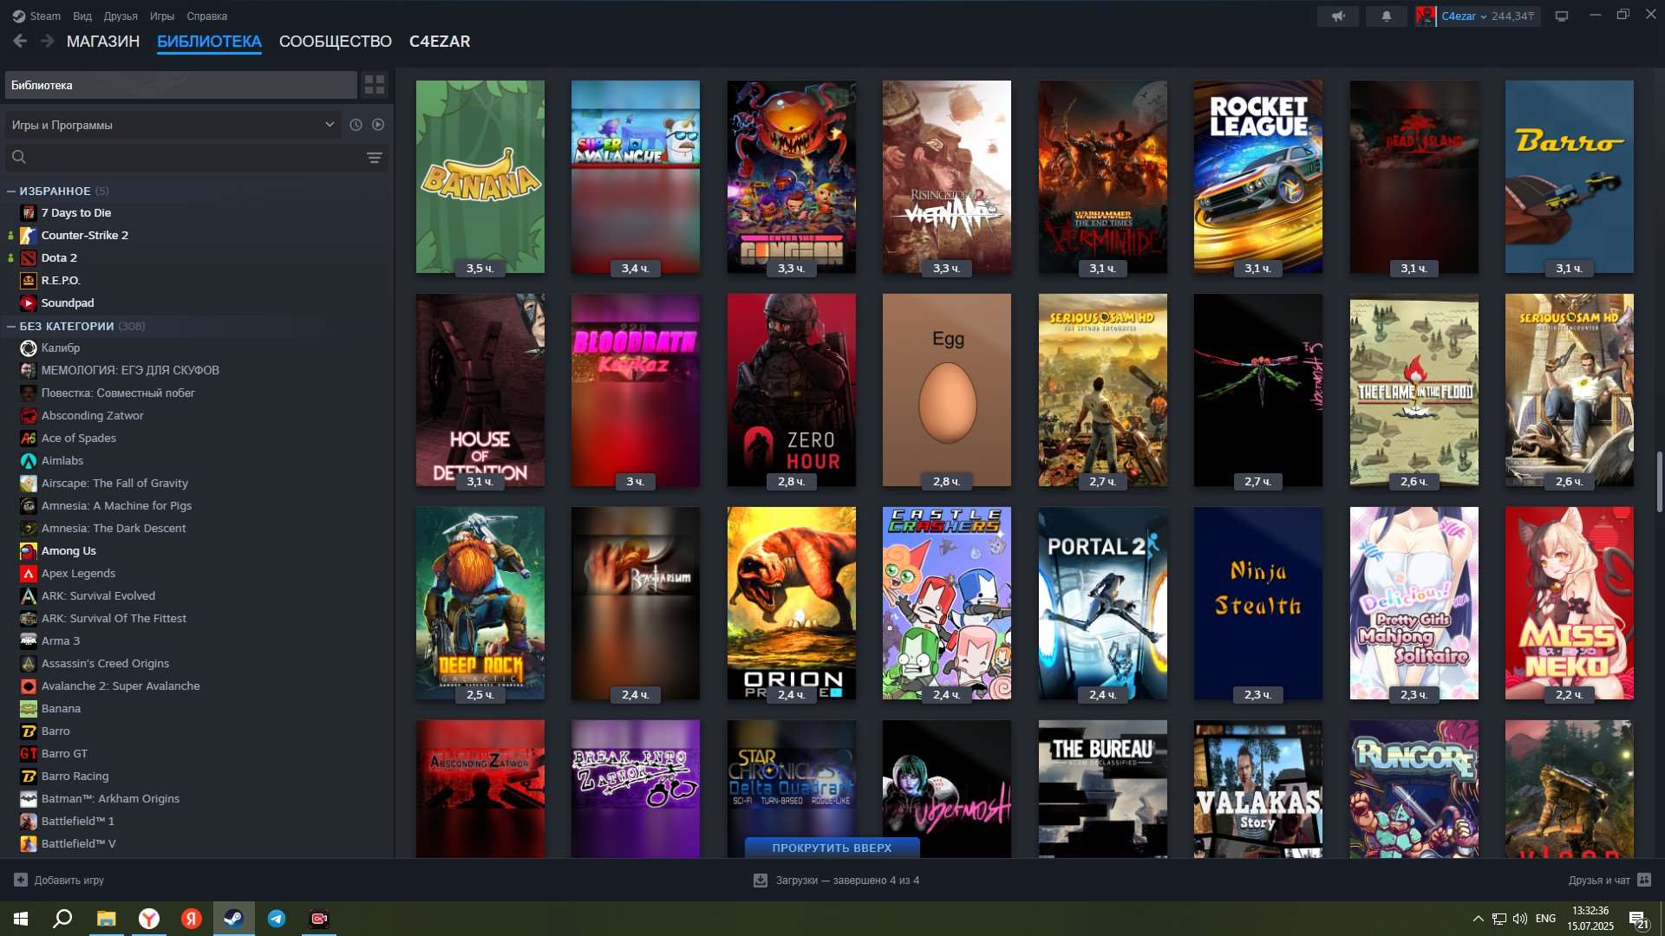Show hidden system tray icons
The width and height of the screenshot is (1665, 936).
(x=1478, y=919)
